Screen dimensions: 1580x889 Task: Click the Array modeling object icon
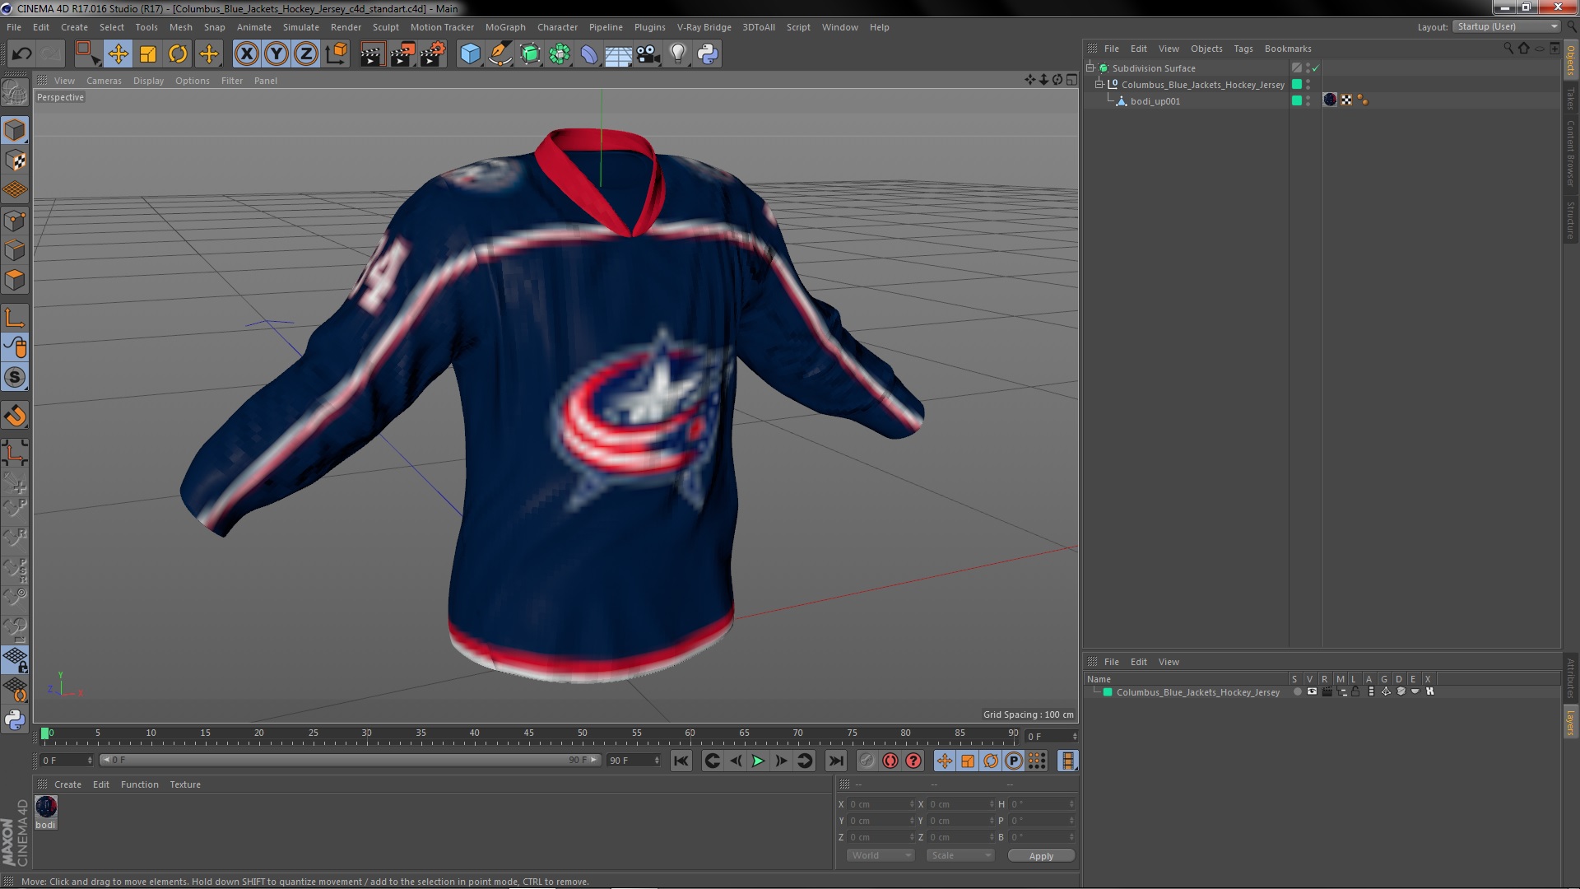(x=560, y=54)
